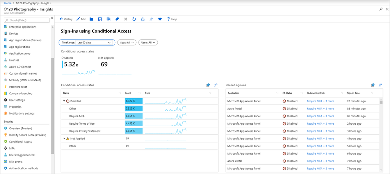Click the Require Terms of Use row
The height and width of the screenshot is (174, 390).
[139, 124]
